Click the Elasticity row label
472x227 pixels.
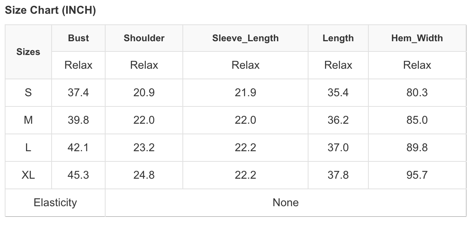(55, 203)
